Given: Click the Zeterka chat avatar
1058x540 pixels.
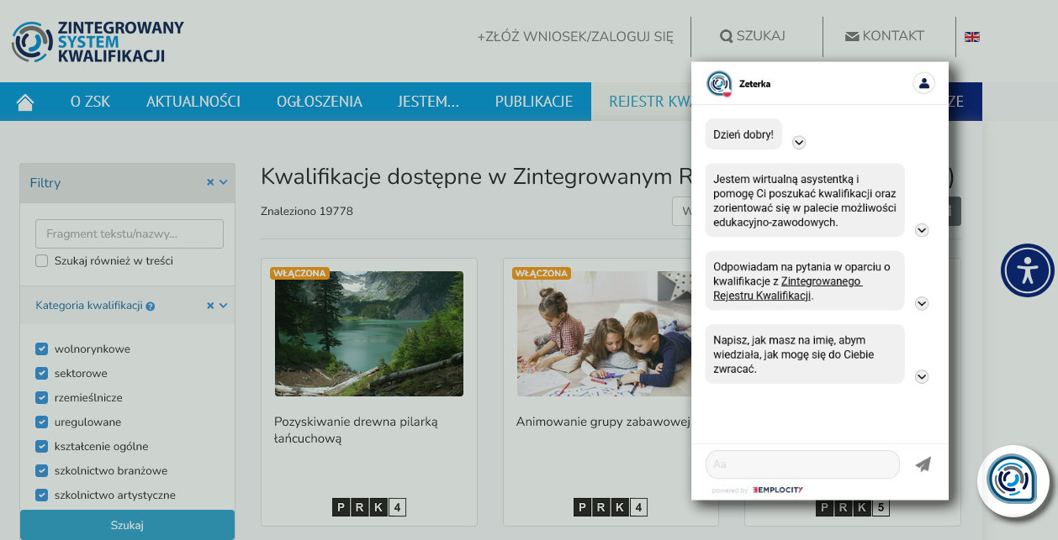Looking at the screenshot, I should click(719, 83).
